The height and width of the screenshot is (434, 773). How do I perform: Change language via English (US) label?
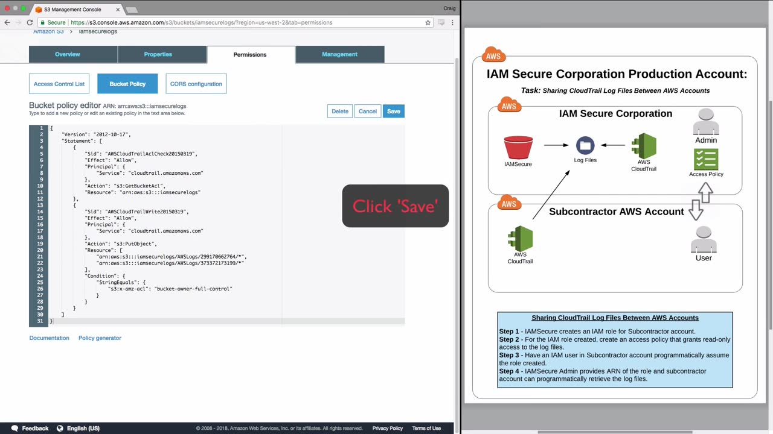(x=83, y=428)
